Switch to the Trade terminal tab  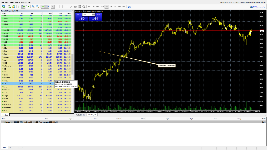coord(4,148)
